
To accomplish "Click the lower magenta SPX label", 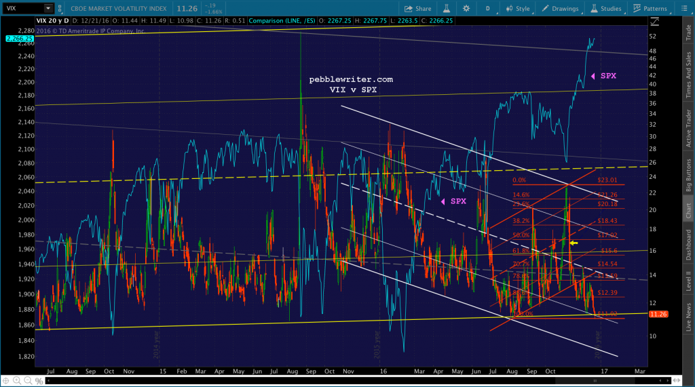I will click(x=458, y=201).
